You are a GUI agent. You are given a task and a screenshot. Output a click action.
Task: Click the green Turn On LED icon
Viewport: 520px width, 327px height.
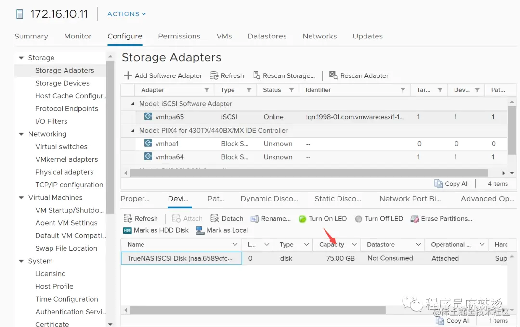(302, 219)
